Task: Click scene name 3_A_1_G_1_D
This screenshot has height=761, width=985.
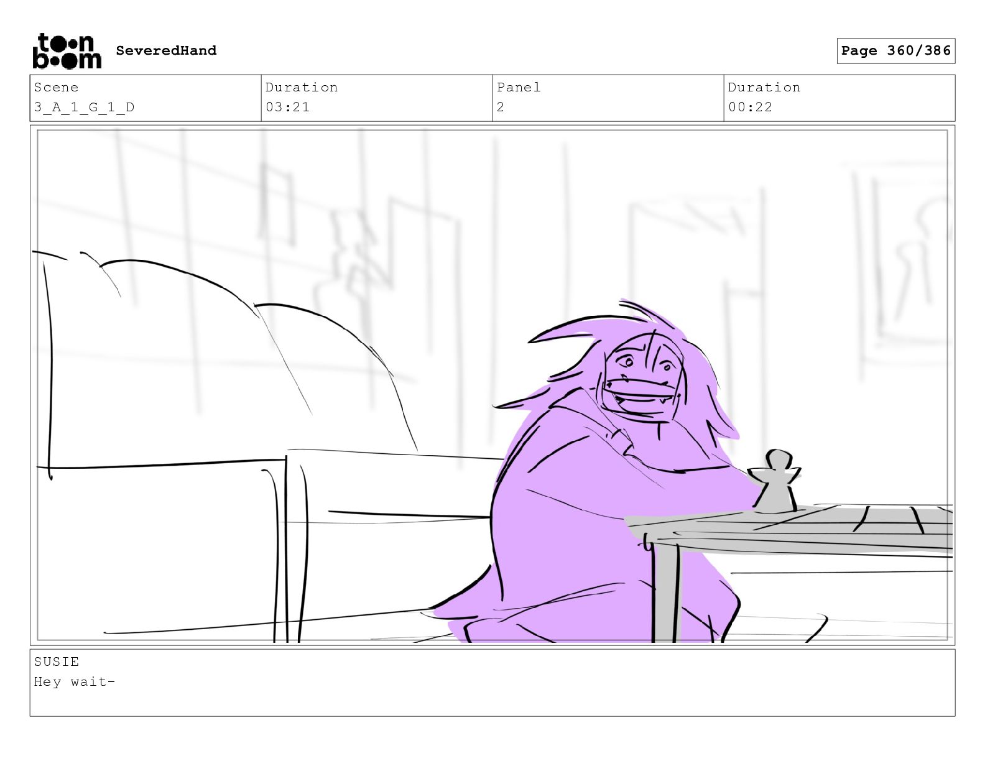Action: pyautogui.click(x=84, y=107)
